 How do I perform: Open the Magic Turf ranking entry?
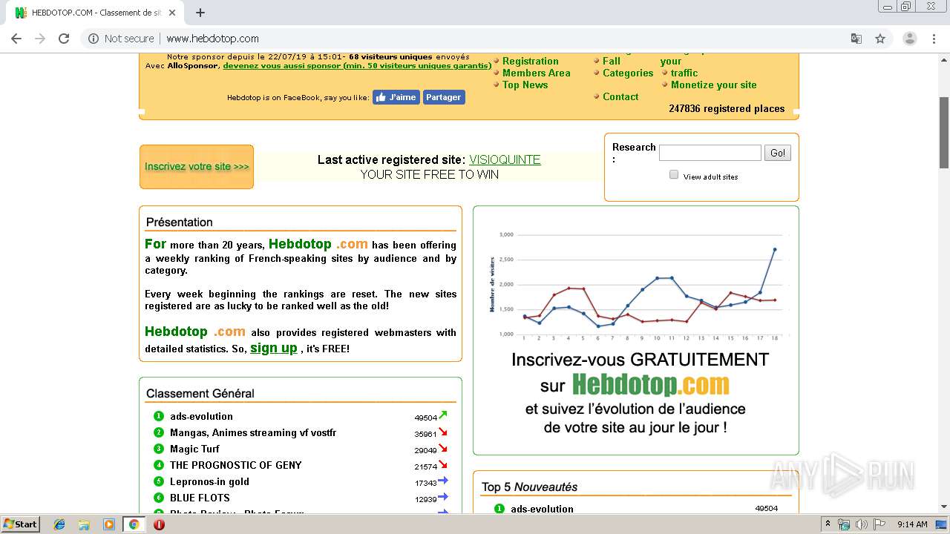[x=194, y=449]
